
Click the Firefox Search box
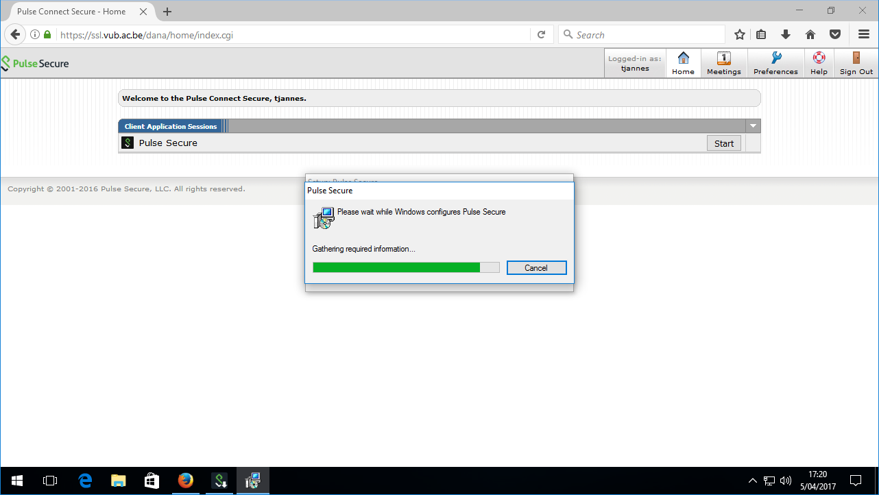pyautogui.click(x=642, y=34)
